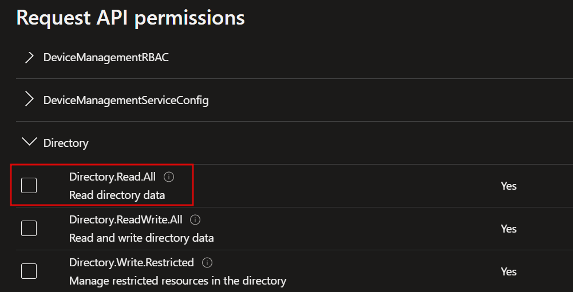The image size is (573, 292).
Task: Open info icon beside Directory.Read.All
Action: [x=169, y=177]
